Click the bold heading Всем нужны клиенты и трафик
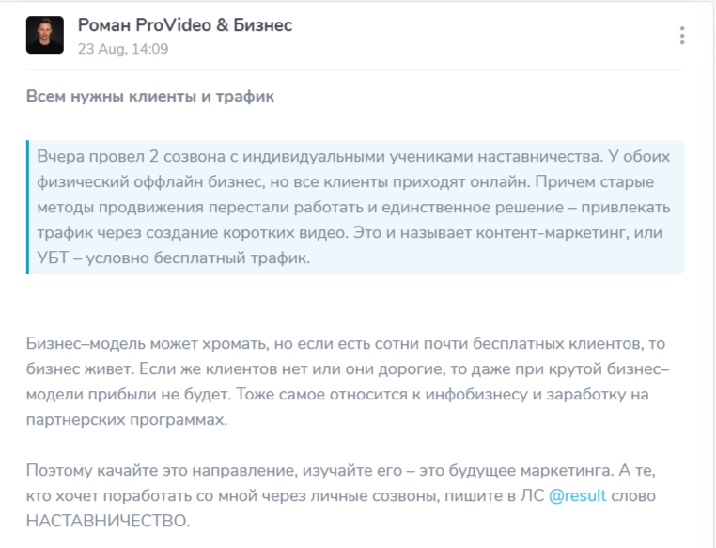Viewport: 716px width, 548px height. pyautogui.click(x=150, y=97)
